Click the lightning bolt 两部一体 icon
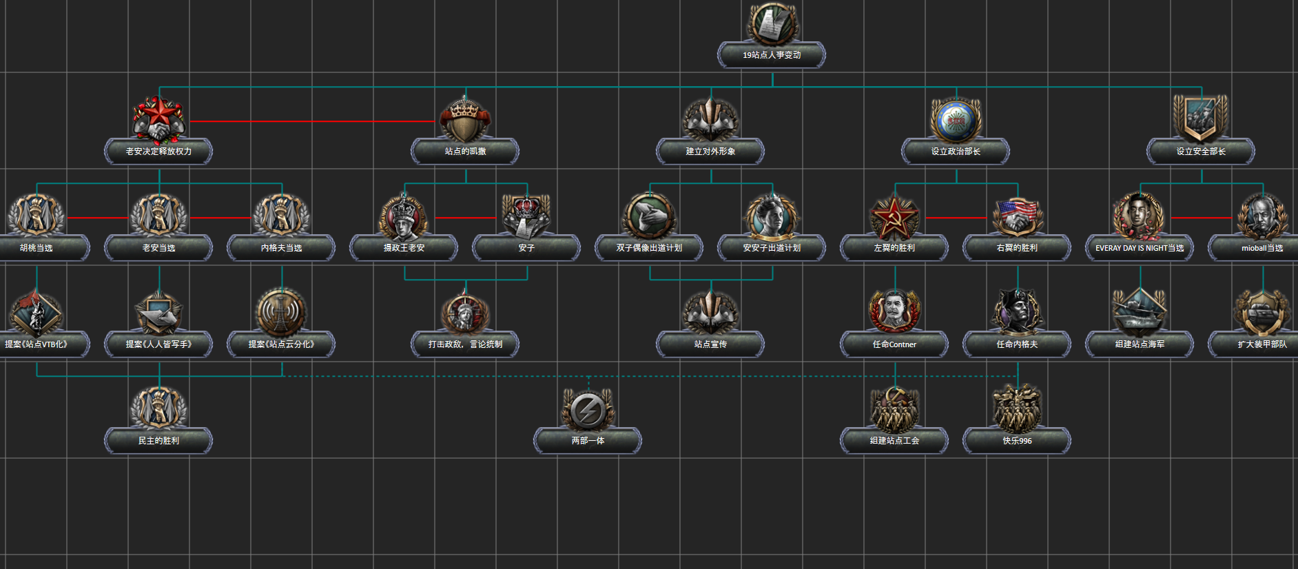This screenshot has width=1298, height=569. (588, 410)
